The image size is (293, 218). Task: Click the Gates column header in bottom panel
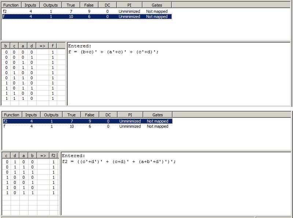(x=157, y=115)
